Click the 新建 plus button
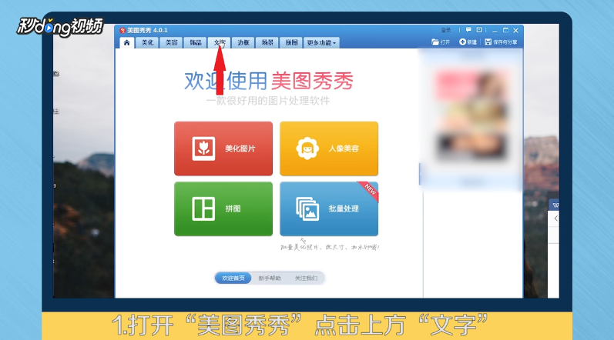Screen dimensions: 614x340 (468, 42)
